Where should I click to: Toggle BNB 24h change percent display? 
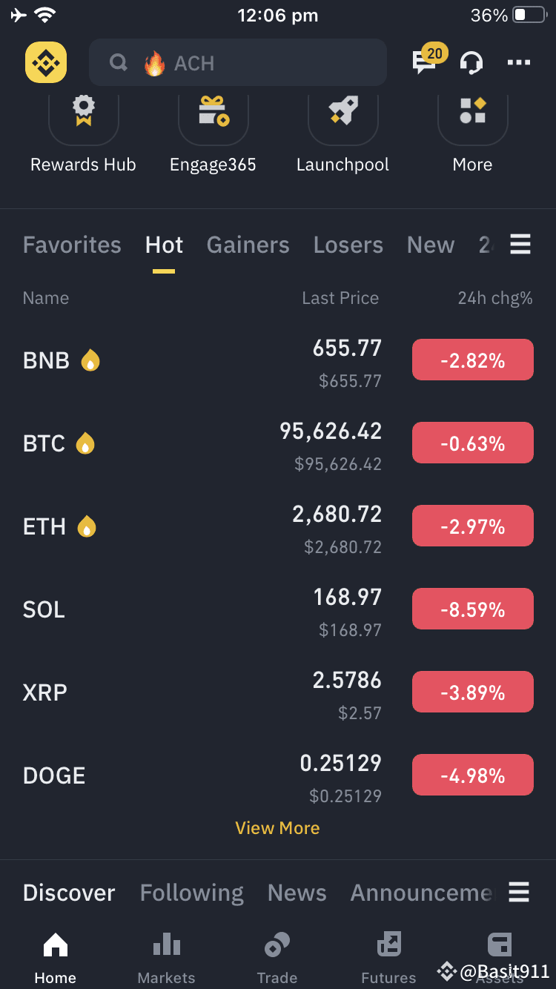(473, 360)
